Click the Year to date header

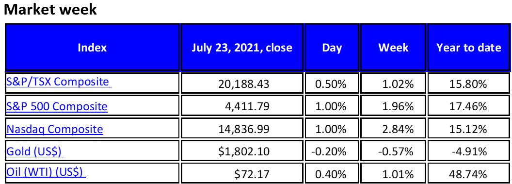click(468, 48)
